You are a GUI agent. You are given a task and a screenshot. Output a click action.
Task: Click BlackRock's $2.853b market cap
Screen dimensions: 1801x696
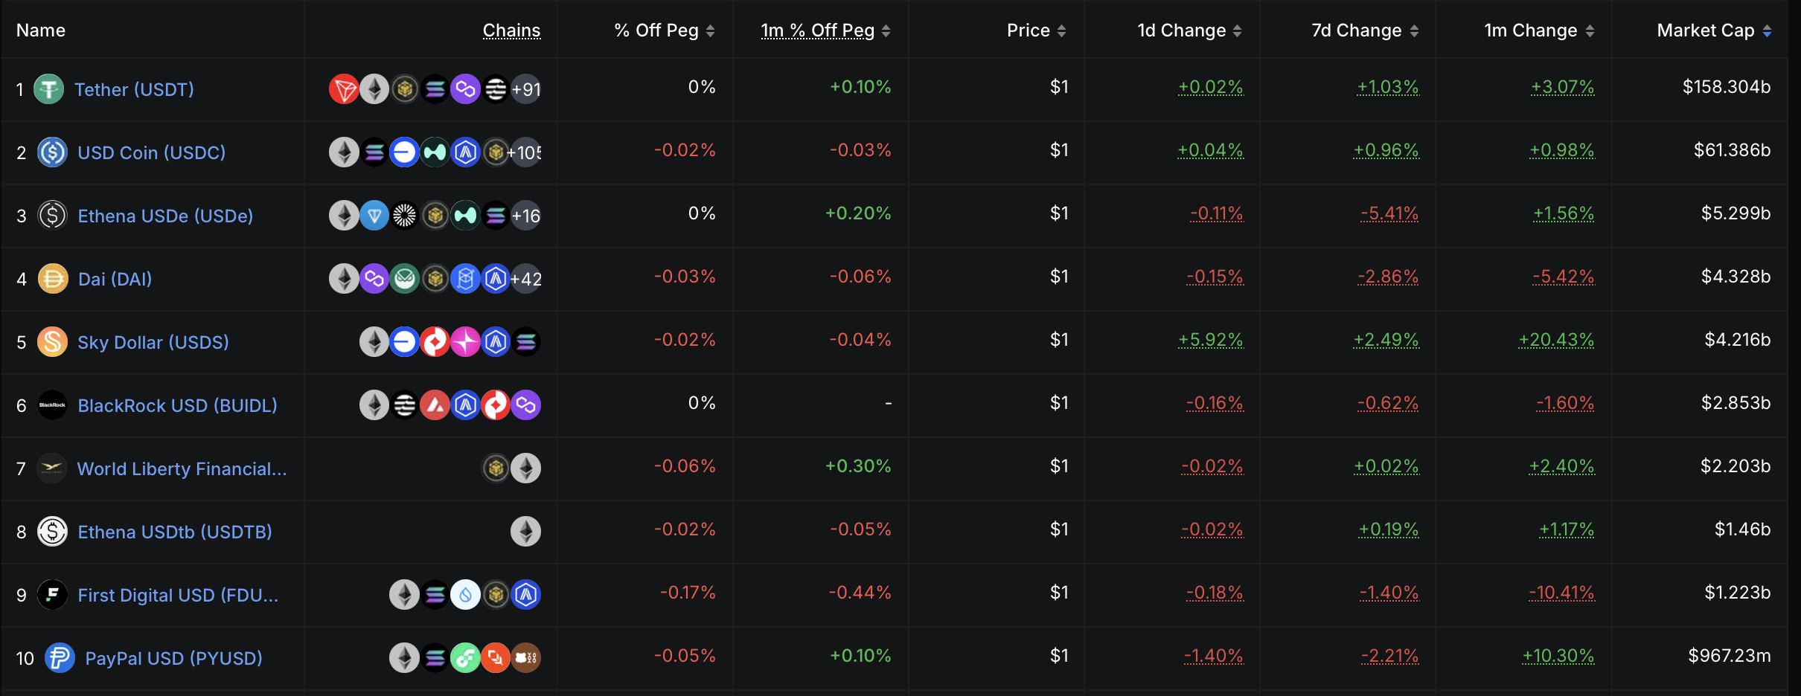click(x=1736, y=403)
